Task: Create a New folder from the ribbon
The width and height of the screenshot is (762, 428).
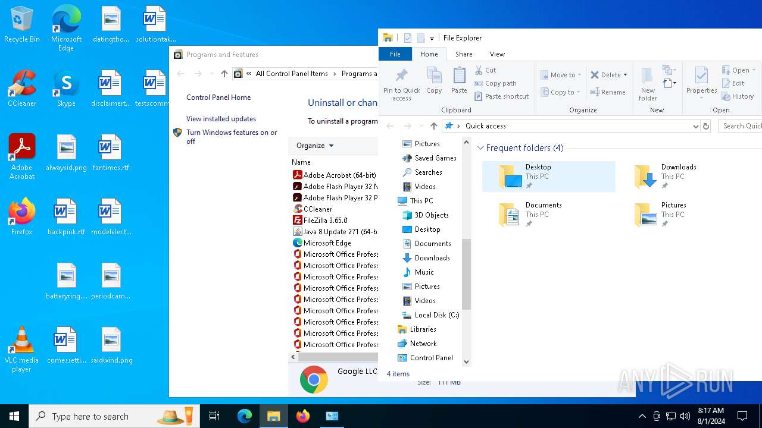Action: [x=648, y=83]
